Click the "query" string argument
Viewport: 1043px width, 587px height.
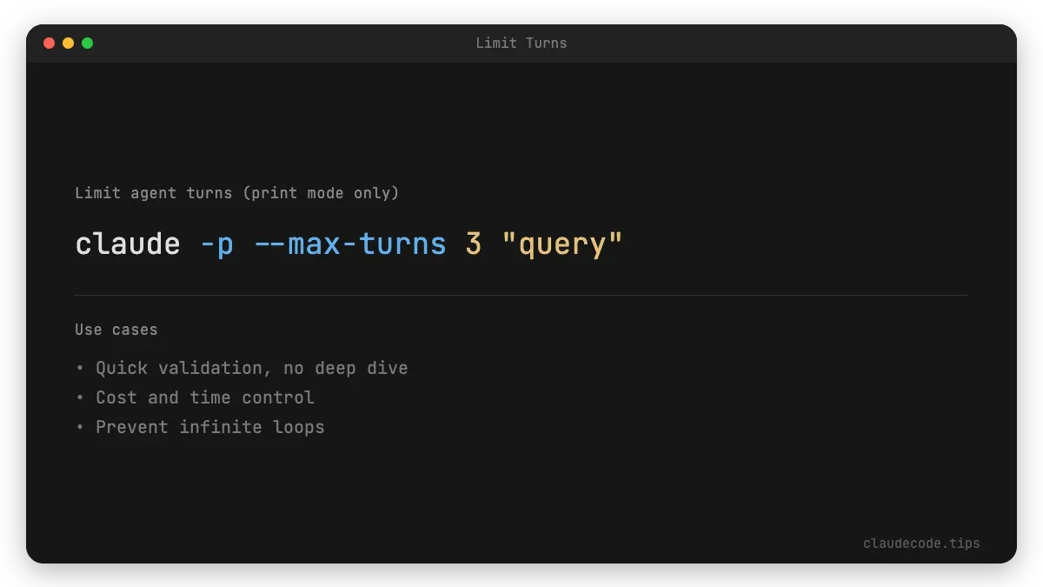click(562, 244)
